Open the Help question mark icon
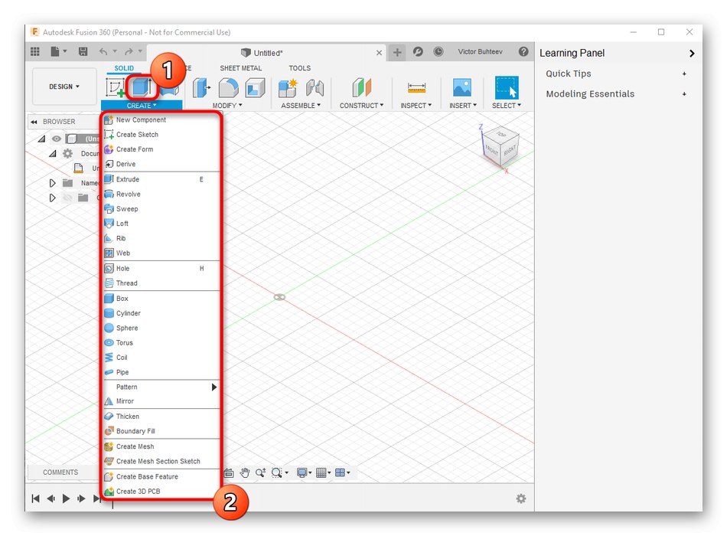727x536 pixels. tap(523, 51)
